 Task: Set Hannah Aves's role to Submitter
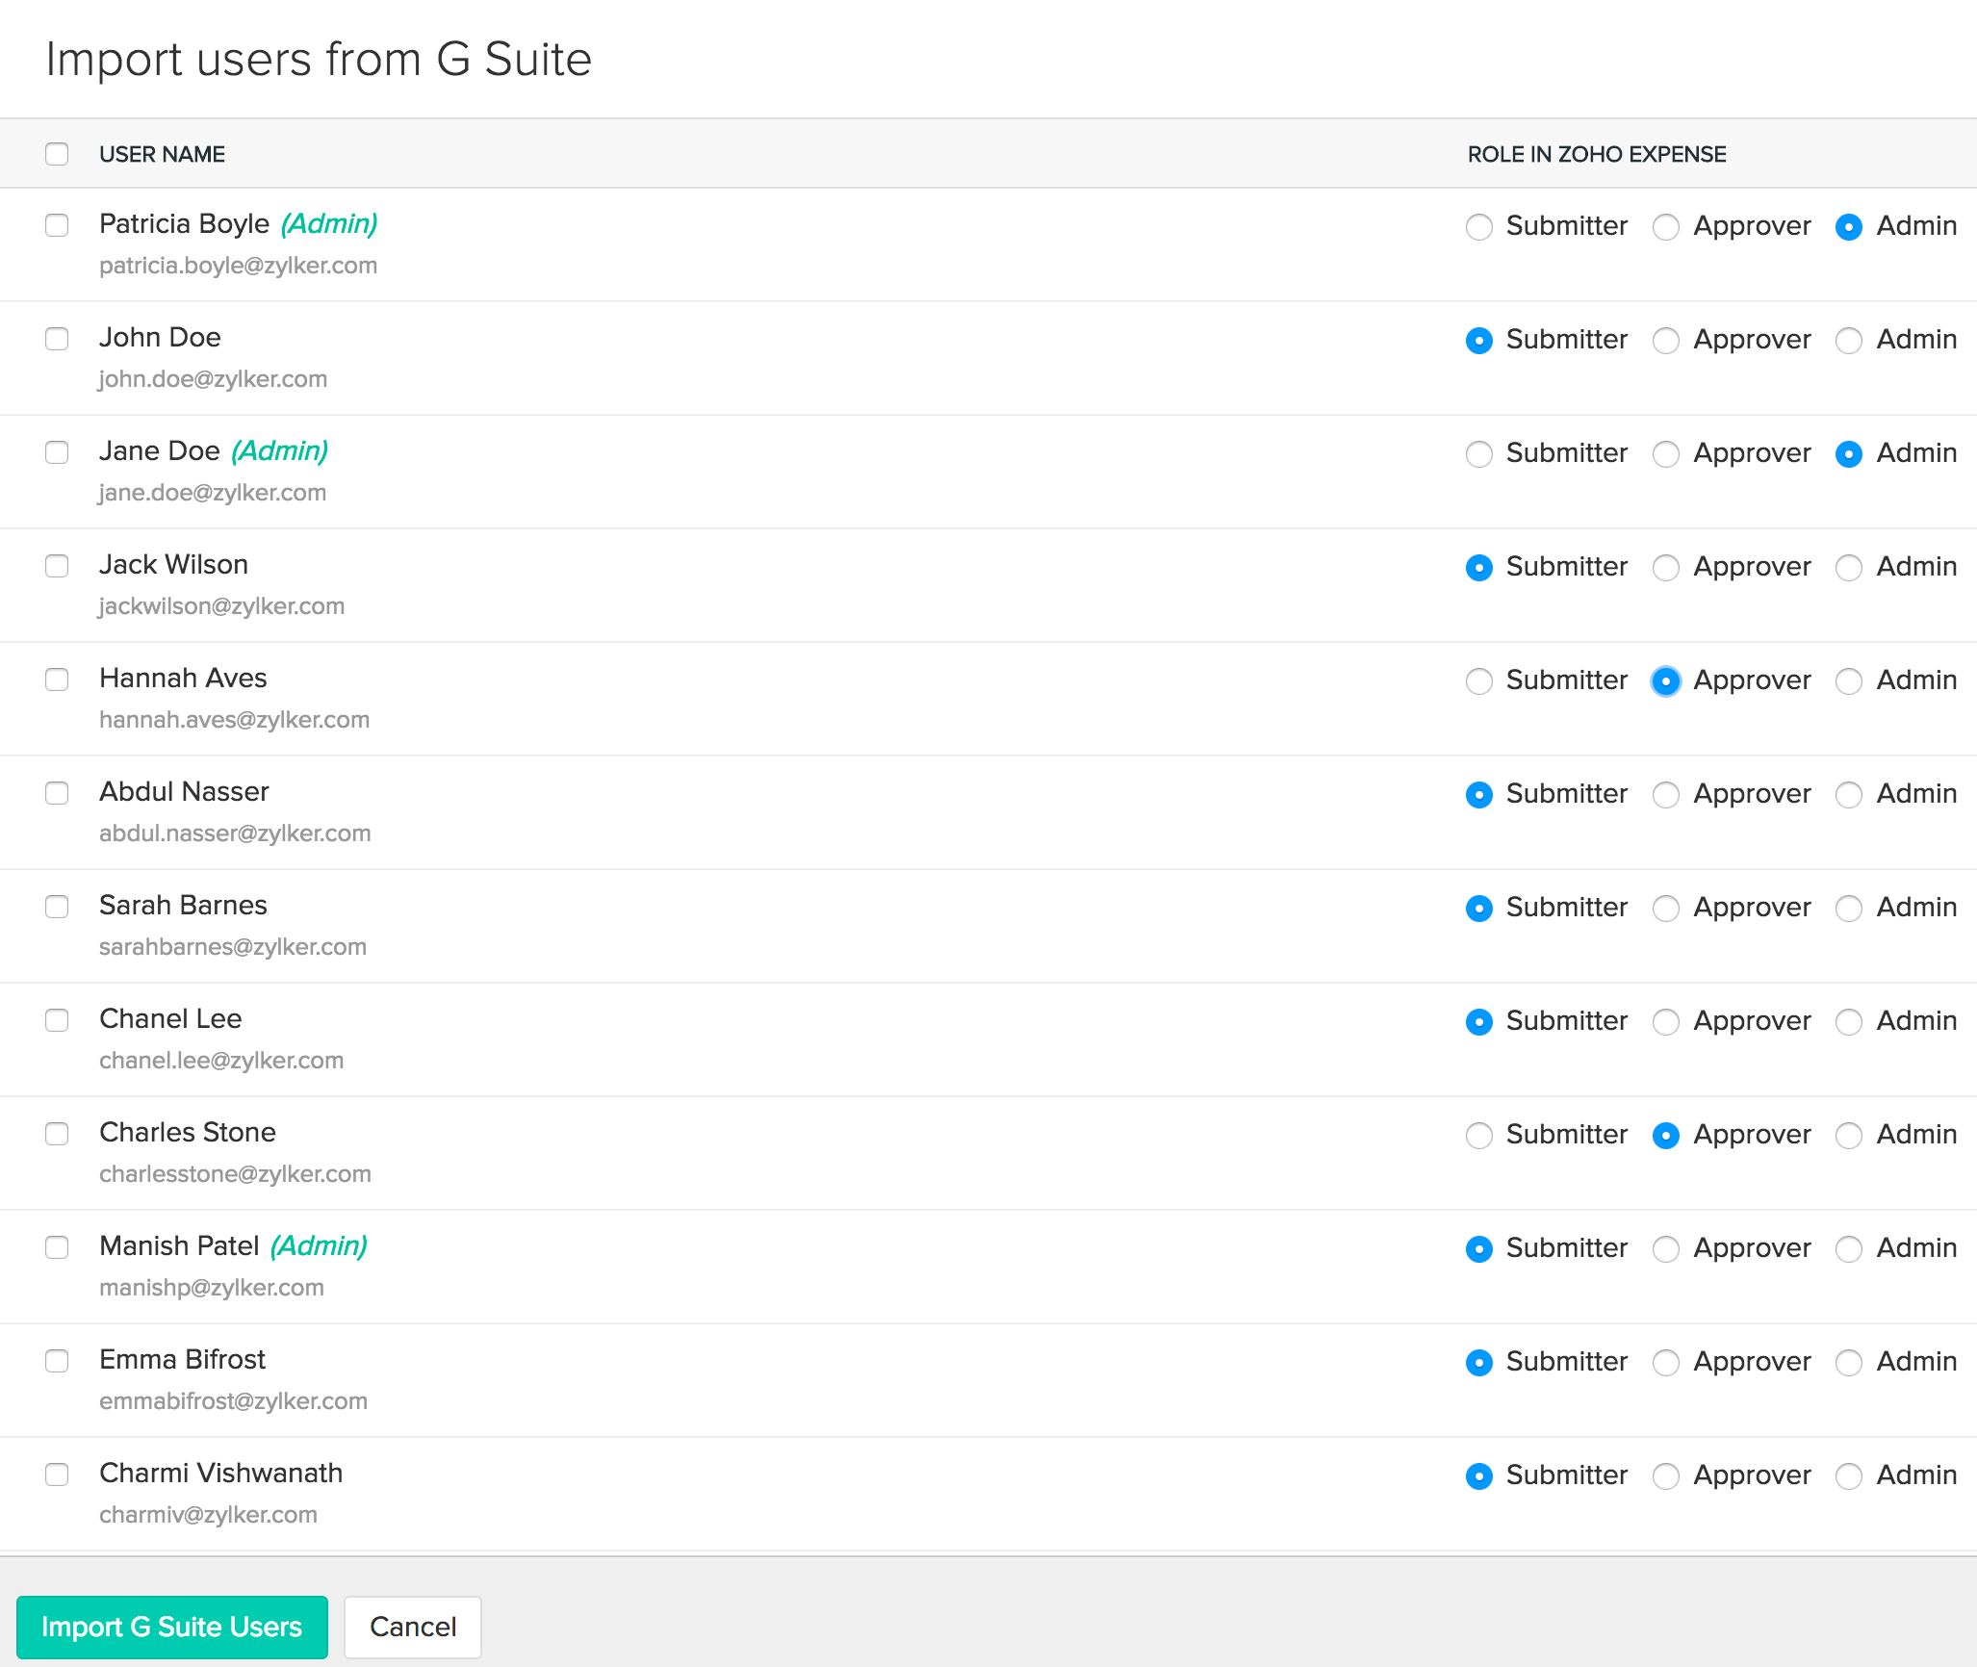(x=1479, y=681)
